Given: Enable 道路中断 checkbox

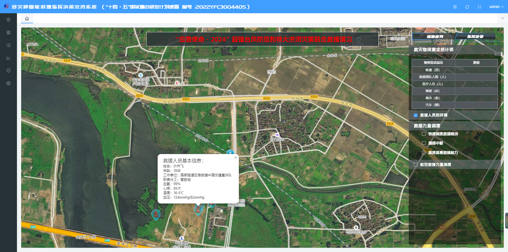Looking at the screenshot, I should 424,143.
